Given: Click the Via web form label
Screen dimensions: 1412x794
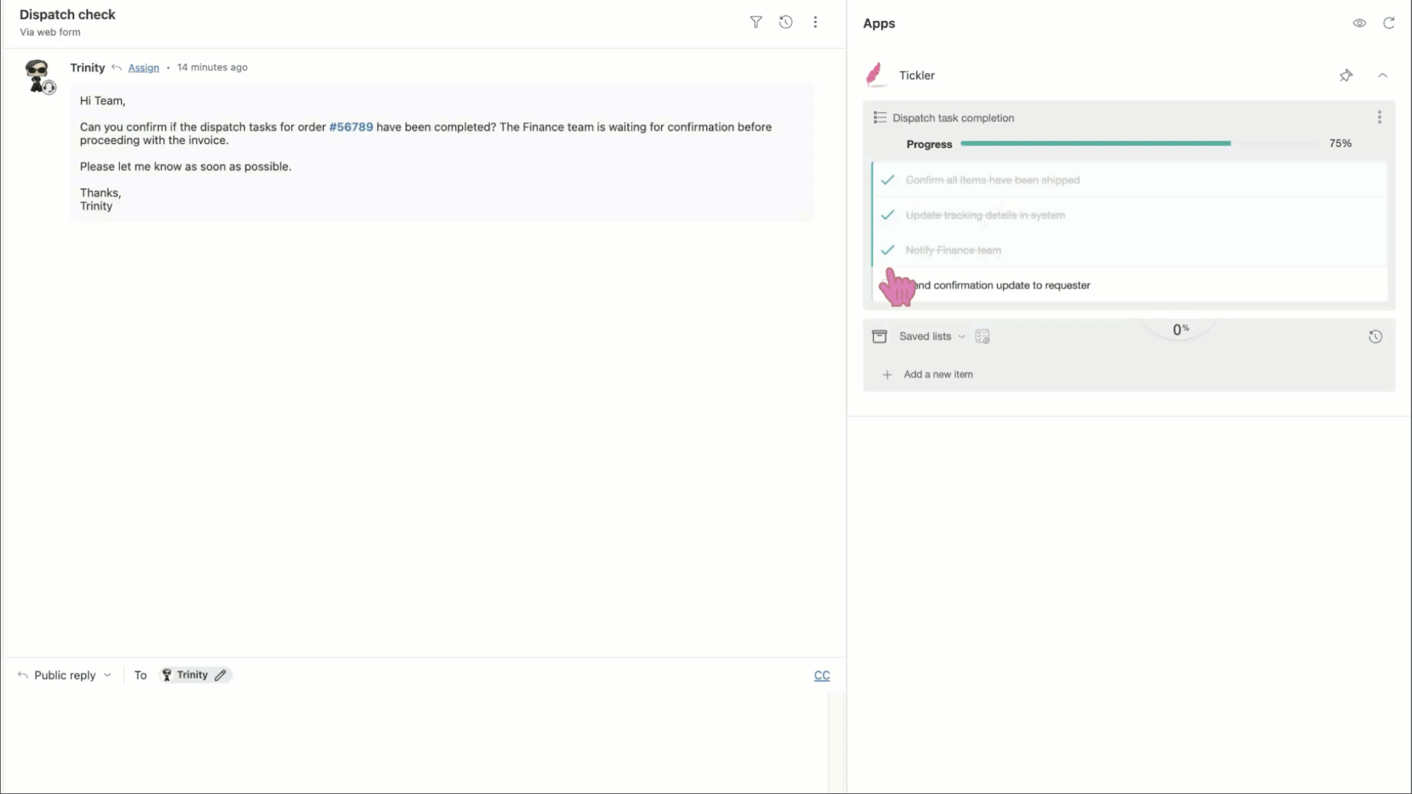Looking at the screenshot, I should click(x=50, y=33).
